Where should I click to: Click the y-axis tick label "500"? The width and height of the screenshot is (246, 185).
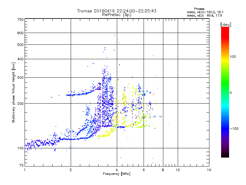pyautogui.click(x=20, y=45)
